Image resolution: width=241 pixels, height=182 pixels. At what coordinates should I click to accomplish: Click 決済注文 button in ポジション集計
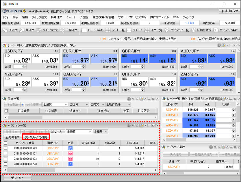coord(175,155)
